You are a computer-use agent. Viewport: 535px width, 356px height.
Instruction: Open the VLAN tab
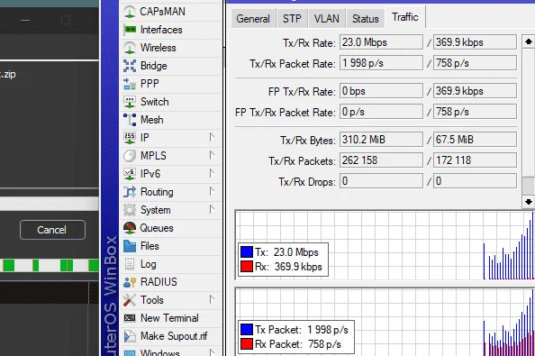point(327,18)
